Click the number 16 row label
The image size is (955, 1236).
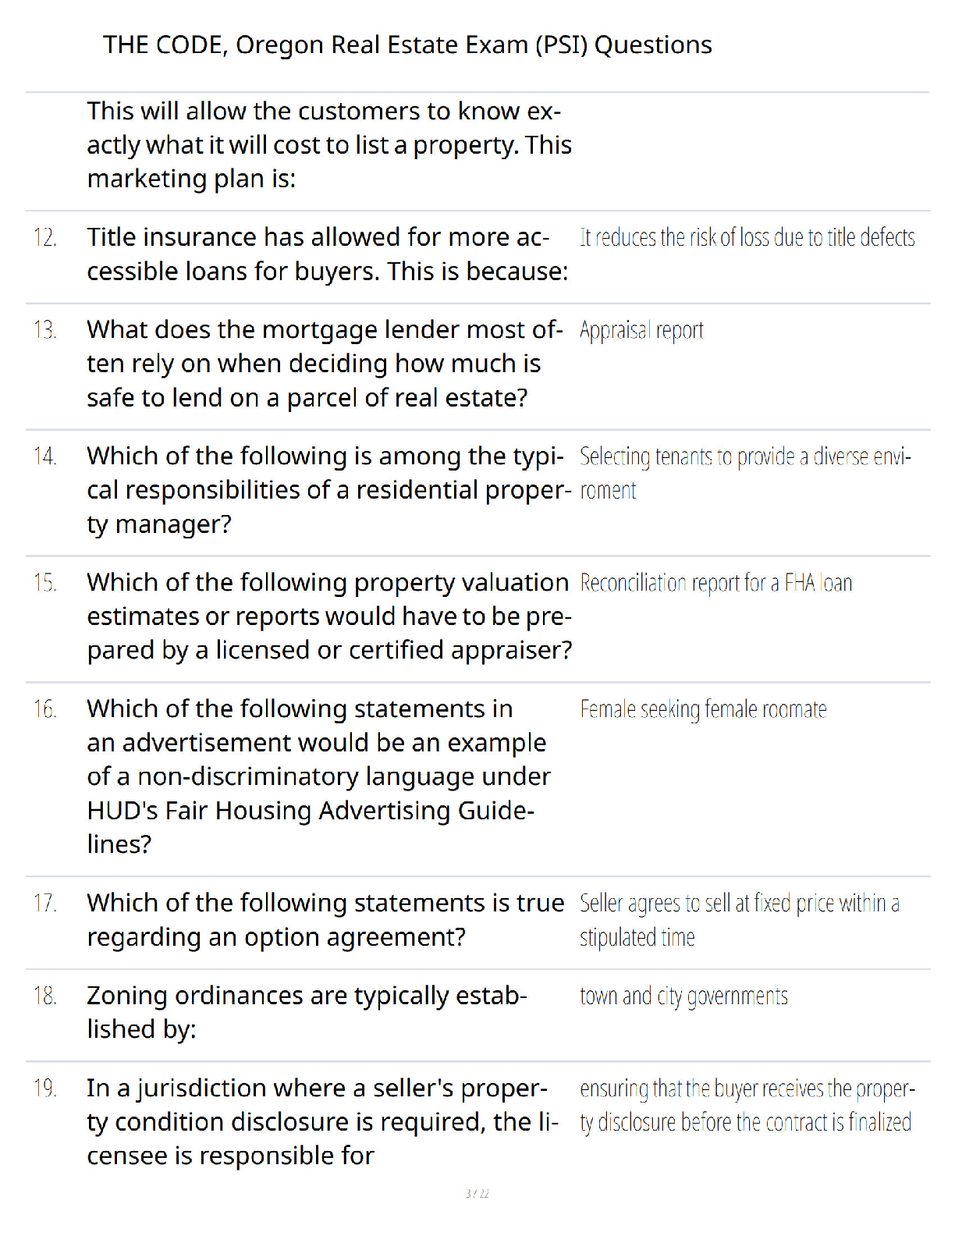pos(44,709)
